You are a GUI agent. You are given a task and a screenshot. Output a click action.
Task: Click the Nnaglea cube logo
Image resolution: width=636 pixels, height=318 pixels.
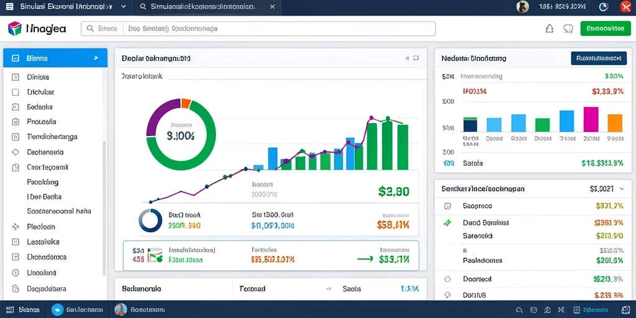point(14,29)
